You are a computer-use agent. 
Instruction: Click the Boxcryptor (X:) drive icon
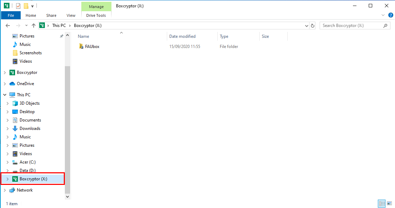click(x=15, y=179)
